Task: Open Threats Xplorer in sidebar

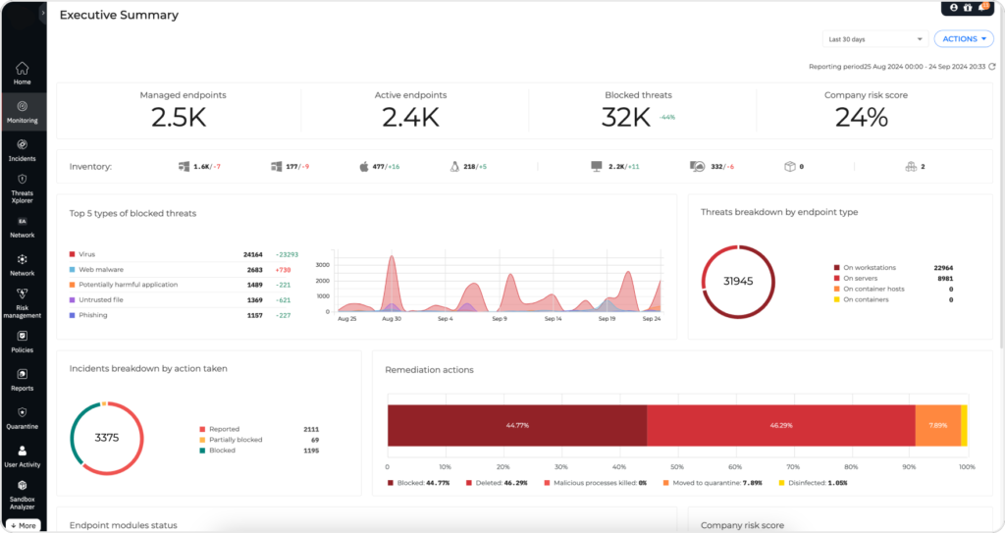Action: 23,187
